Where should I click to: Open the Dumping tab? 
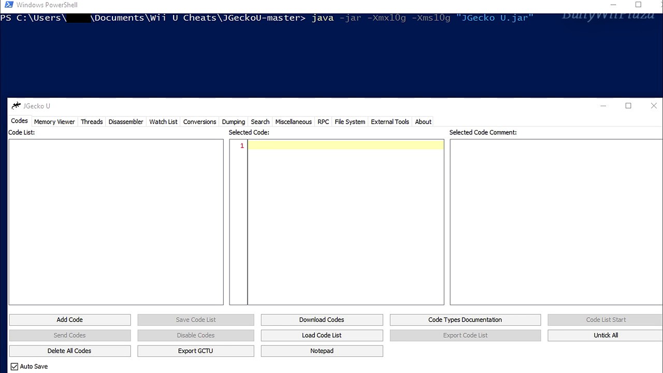[x=234, y=122]
